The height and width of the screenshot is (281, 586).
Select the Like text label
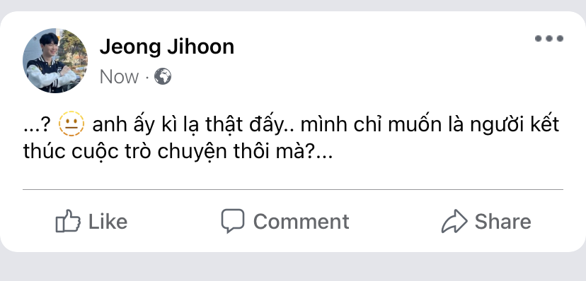(x=108, y=222)
